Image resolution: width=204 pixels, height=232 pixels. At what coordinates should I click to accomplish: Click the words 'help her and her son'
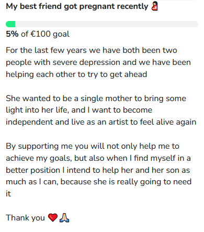(x=138, y=170)
